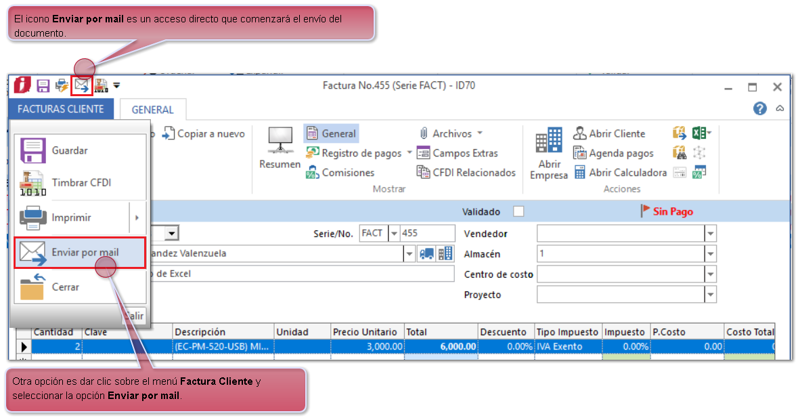This screenshot has width=798, height=420.
Task: Click the purple floppy save icon in title bar
Action: (x=43, y=85)
